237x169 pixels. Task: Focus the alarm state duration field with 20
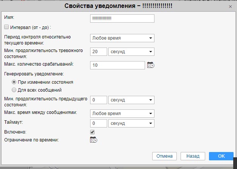click(99, 52)
